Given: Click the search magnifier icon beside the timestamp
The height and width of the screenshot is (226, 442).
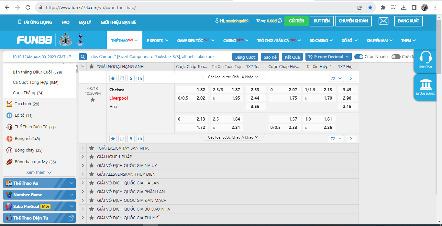Looking at the screenshot, I should [x=83, y=57].
